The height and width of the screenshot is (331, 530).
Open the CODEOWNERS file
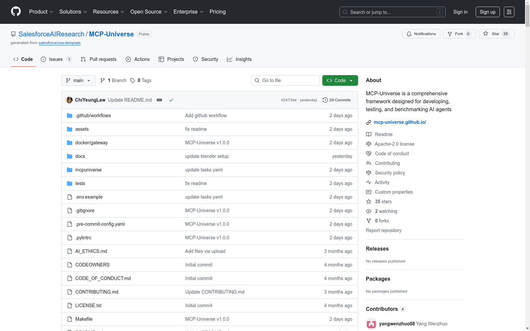click(92, 265)
